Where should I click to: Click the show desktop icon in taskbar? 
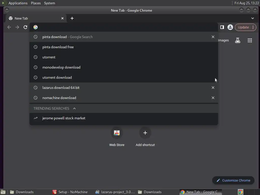(3, 192)
